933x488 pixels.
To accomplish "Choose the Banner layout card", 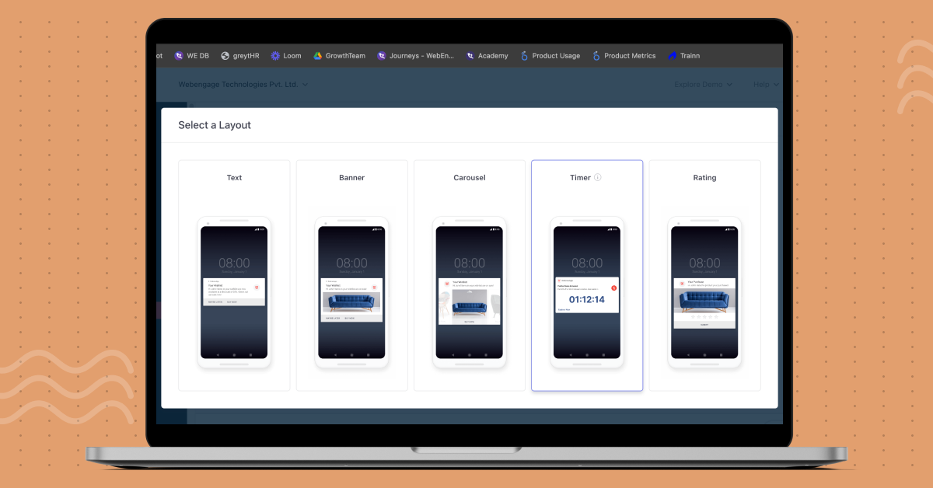I will pyautogui.click(x=351, y=275).
